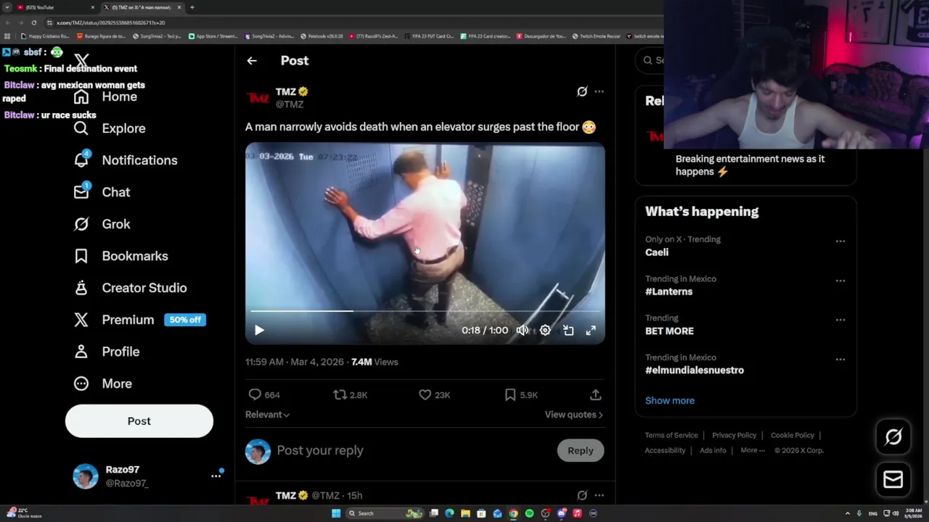Open the #elmundialesnuestro trending topic

(695, 370)
